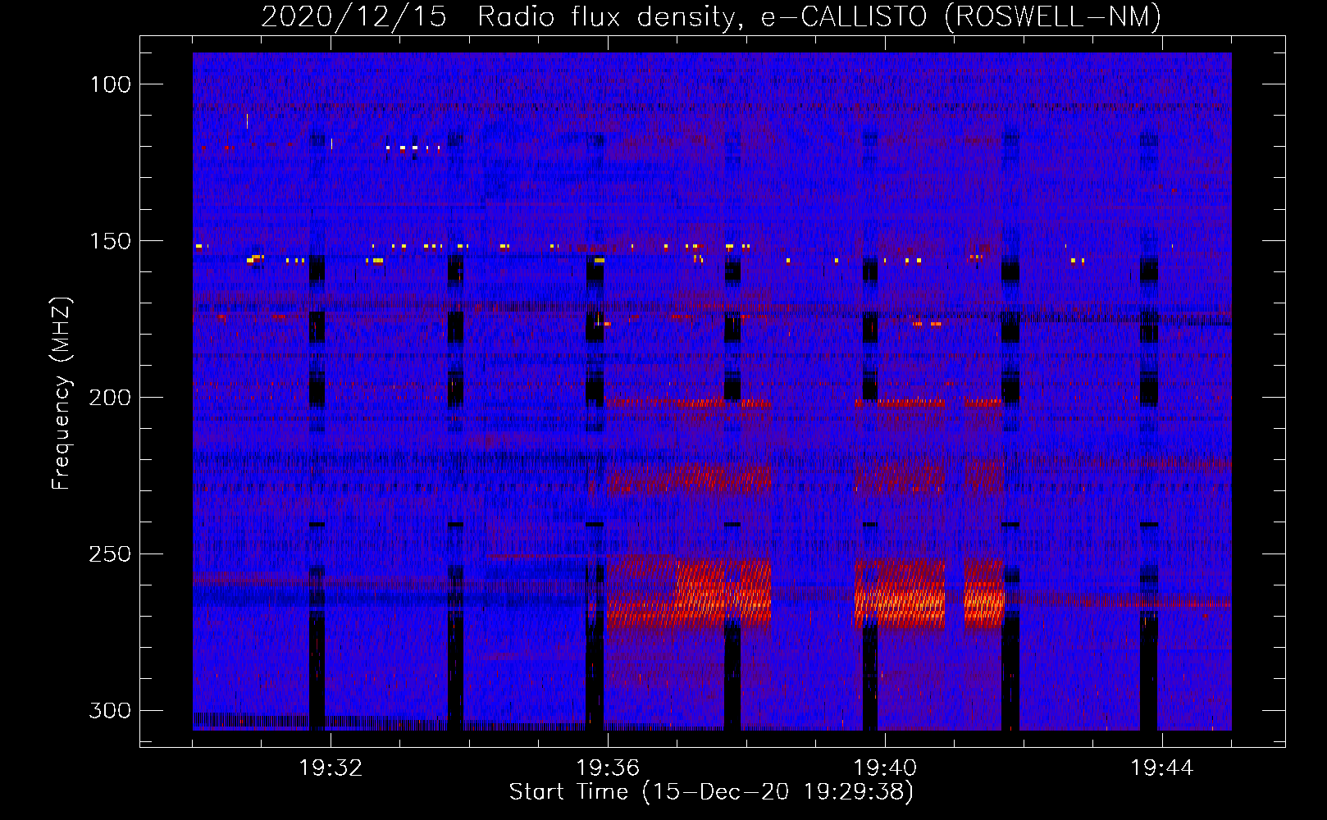1327x820 pixels.
Task: Click the 19:32 time tick label
Action: pyautogui.click(x=331, y=768)
